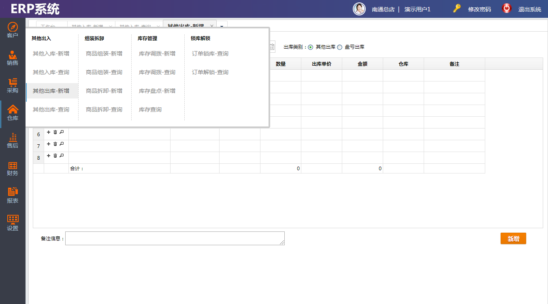Image resolution: width=548 pixels, height=304 pixels.
Task: Open the 设置 sidebar module
Action: 13,223
